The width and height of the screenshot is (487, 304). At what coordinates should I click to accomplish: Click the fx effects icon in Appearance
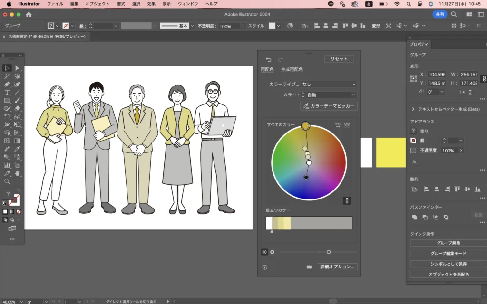[x=414, y=162]
